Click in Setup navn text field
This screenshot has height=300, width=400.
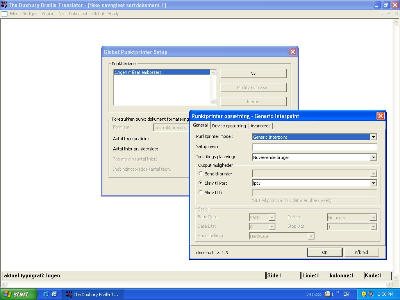click(314, 147)
